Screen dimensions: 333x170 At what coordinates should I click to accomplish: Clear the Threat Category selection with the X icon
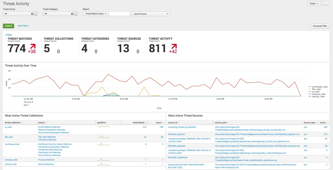click(72, 14)
